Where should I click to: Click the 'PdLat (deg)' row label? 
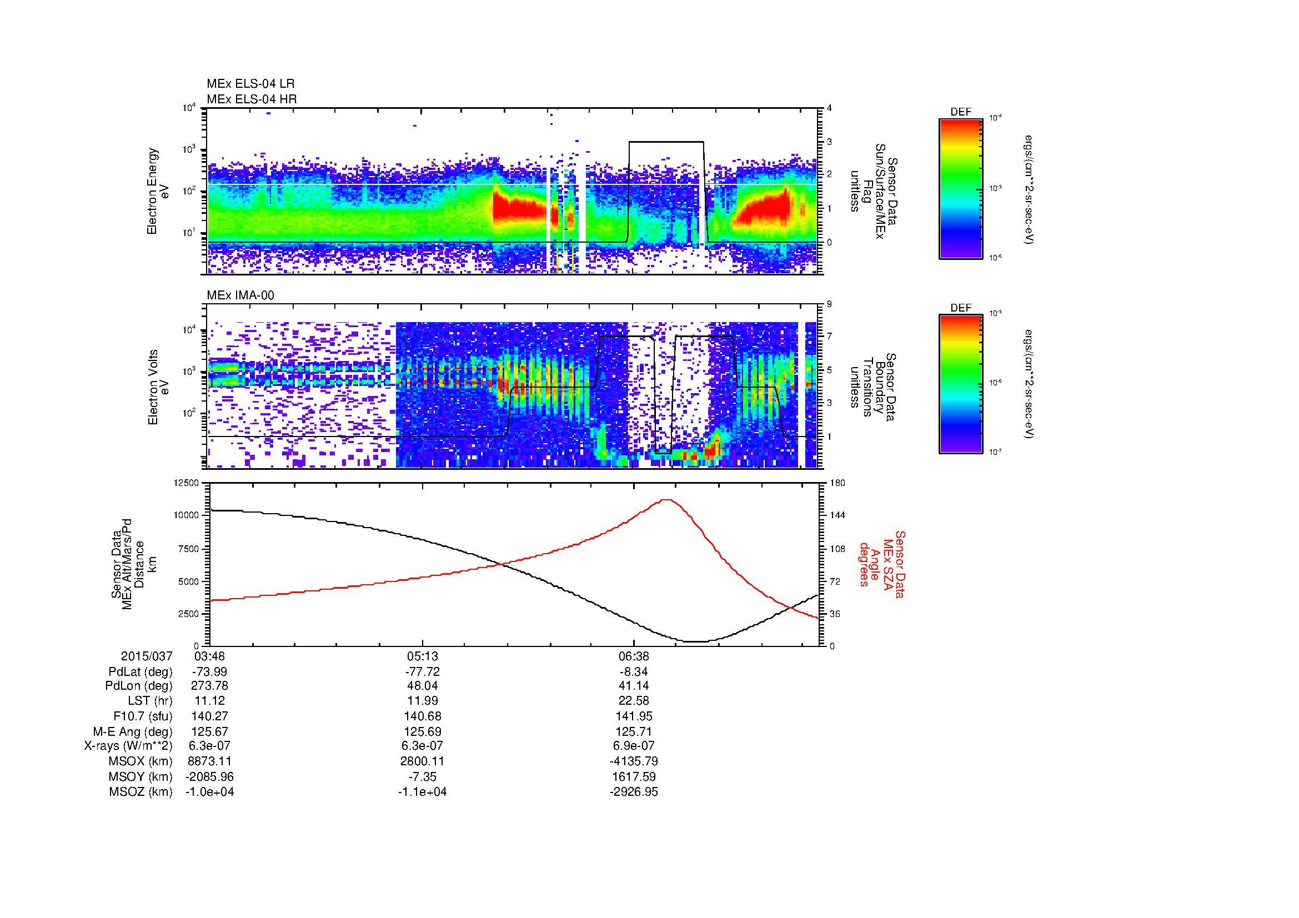141,672
